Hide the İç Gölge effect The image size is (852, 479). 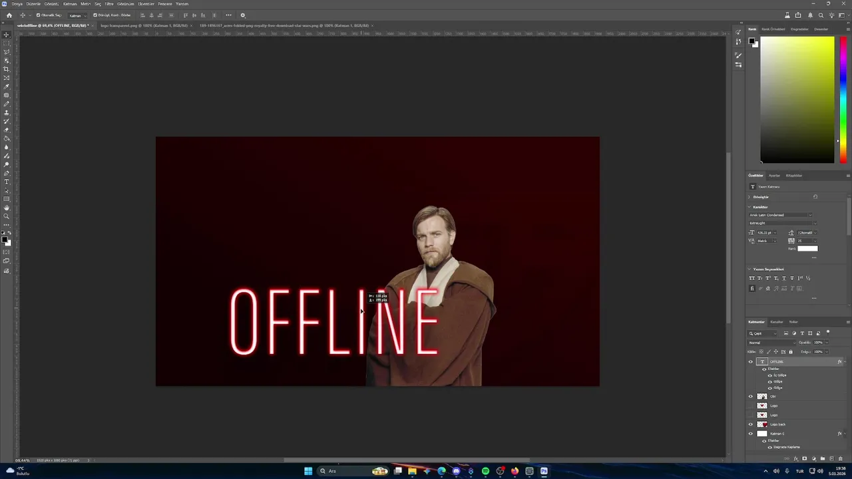click(770, 375)
